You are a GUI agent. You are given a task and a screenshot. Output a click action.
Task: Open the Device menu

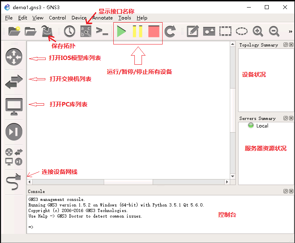(x=79, y=18)
